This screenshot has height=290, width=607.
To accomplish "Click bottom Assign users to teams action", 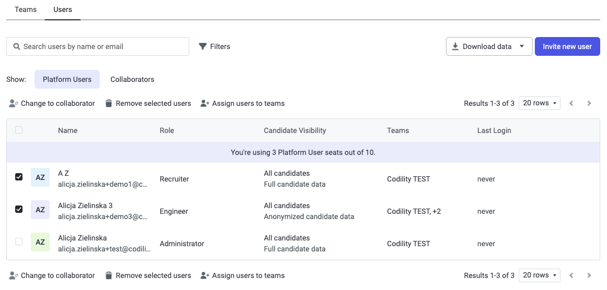I will click(243, 275).
